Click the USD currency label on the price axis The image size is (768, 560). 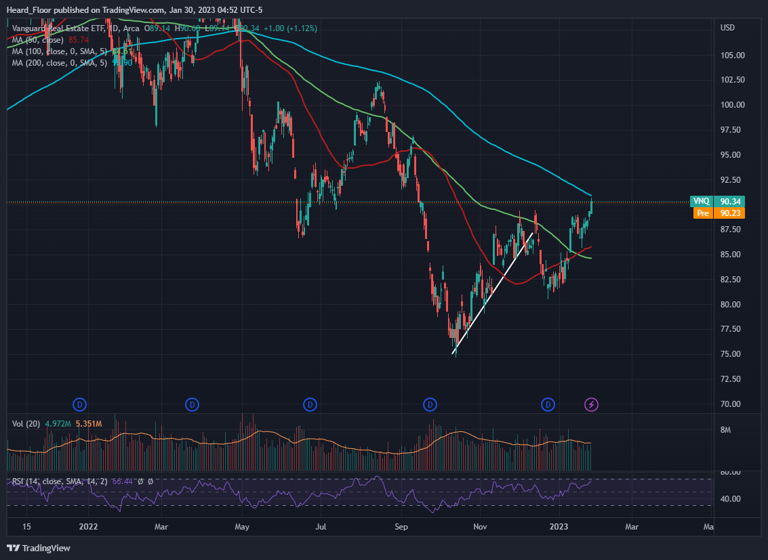727,28
